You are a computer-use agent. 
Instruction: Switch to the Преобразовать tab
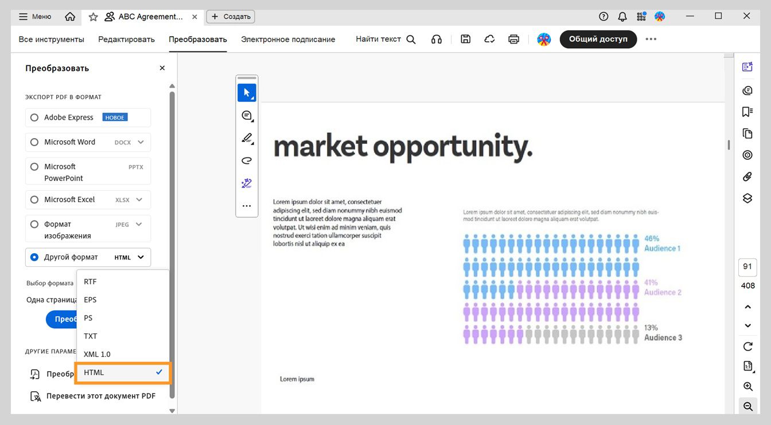198,40
